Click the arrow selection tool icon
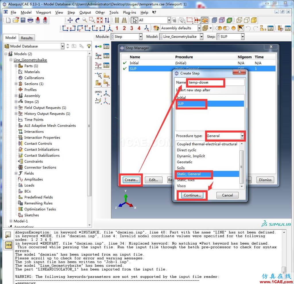Screen dimensions: 294x284 coord(134,20)
